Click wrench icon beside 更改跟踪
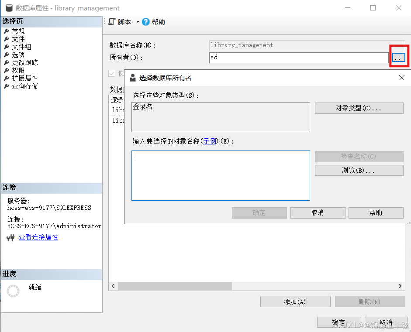This screenshot has height=332, width=411. [x=7, y=62]
